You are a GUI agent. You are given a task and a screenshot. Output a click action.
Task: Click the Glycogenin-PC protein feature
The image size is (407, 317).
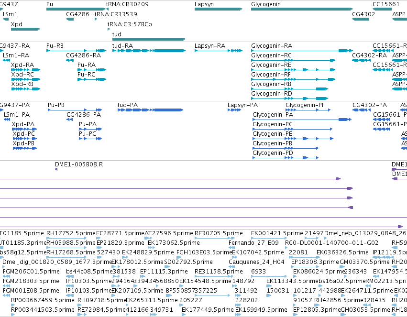[293, 129]
